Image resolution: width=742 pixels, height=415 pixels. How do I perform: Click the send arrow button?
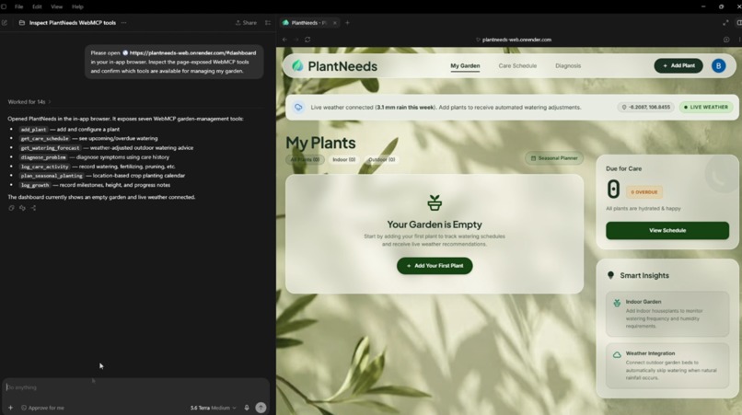click(x=261, y=408)
